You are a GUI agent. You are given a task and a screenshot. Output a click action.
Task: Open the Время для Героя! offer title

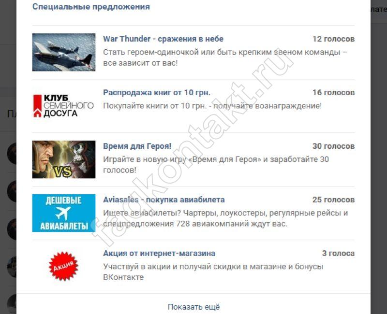pyautogui.click(x=137, y=146)
